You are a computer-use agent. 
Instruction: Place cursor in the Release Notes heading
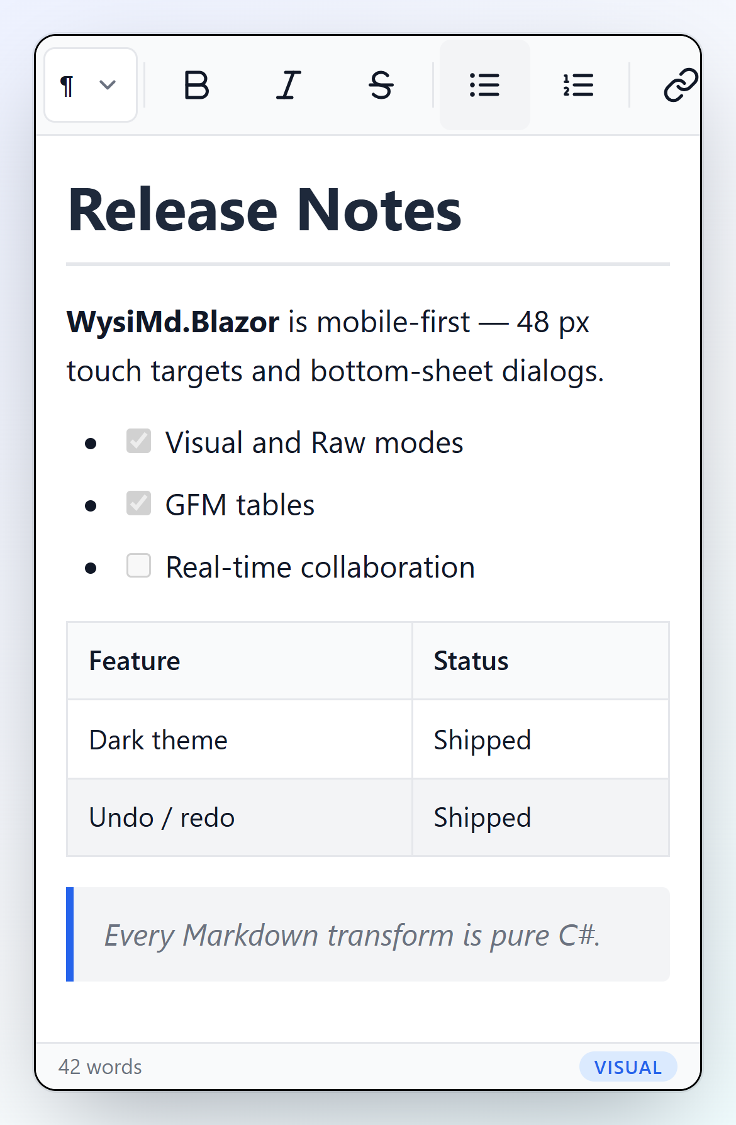tap(265, 210)
